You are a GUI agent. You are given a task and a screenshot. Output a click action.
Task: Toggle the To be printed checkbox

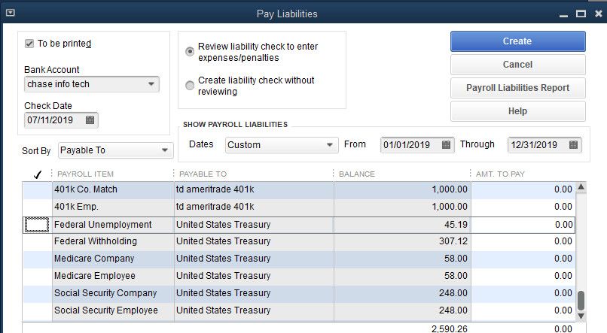click(x=29, y=44)
